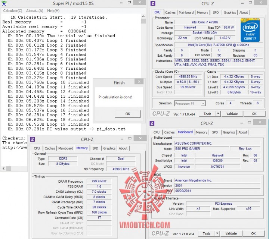Open About tab in Memory CPU-Z window
269x239 pixels.
pos(123,148)
